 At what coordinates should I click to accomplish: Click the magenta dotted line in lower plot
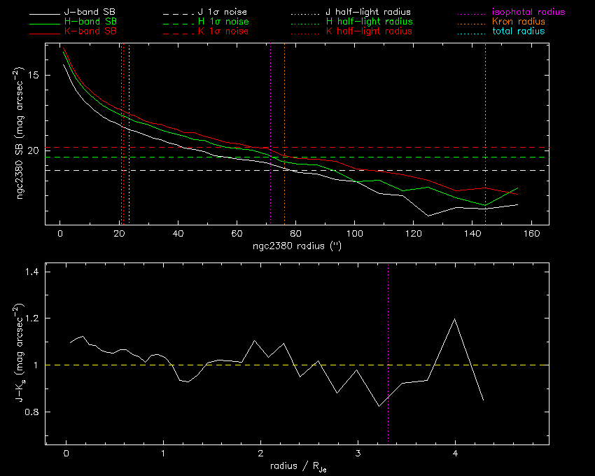pyautogui.click(x=388, y=315)
